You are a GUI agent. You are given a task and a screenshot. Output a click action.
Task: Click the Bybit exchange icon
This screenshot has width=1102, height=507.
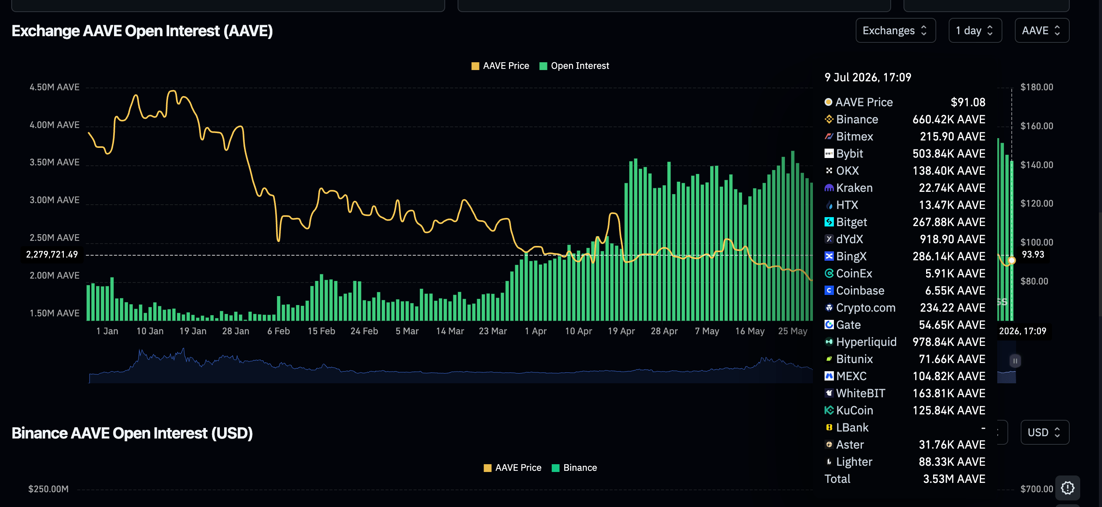pyautogui.click(x=828, y=154)
